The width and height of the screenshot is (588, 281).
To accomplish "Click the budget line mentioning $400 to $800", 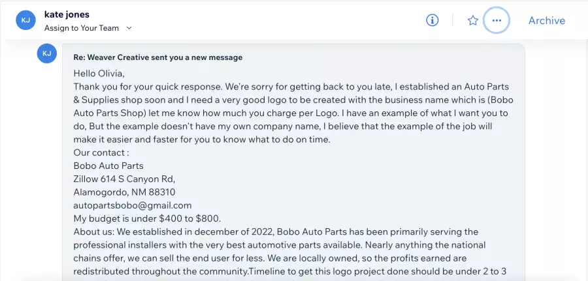I will pyautogui.click(x=148, y=218).
